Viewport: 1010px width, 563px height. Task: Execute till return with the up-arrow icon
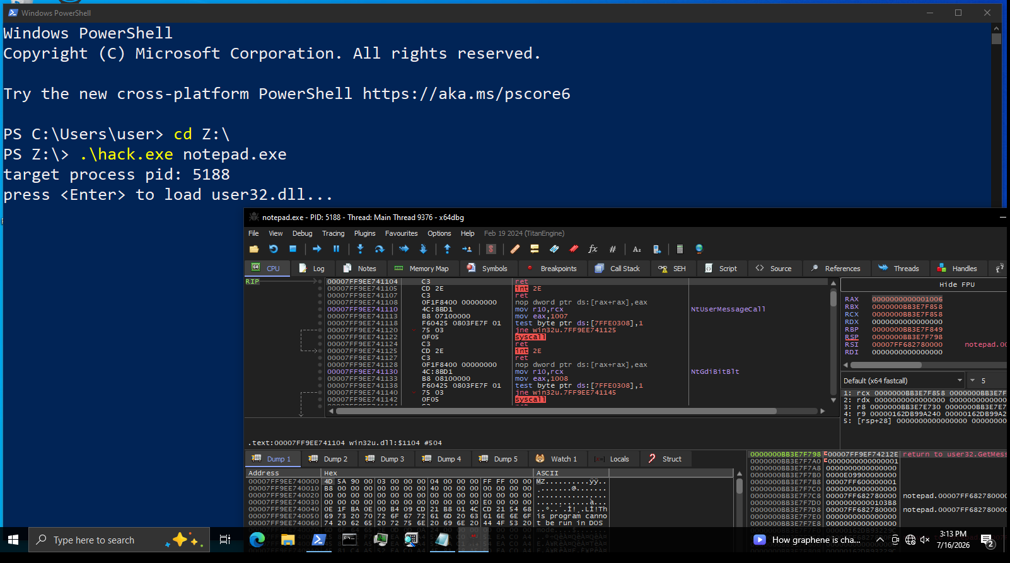click(x=447, y=249)
